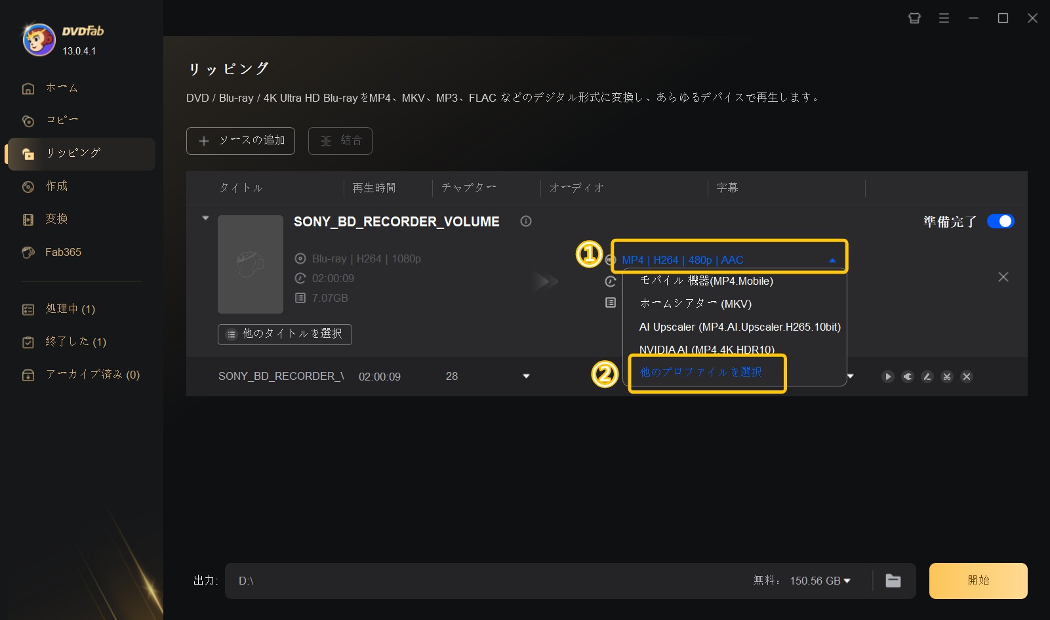Image resolution: width=1050 pixels, height=620 pixels.
Task: Click the 開始 start button
Action: click(x=979, y=581)
